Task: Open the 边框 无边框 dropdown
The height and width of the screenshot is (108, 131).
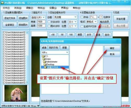Action: click(65, 17)
